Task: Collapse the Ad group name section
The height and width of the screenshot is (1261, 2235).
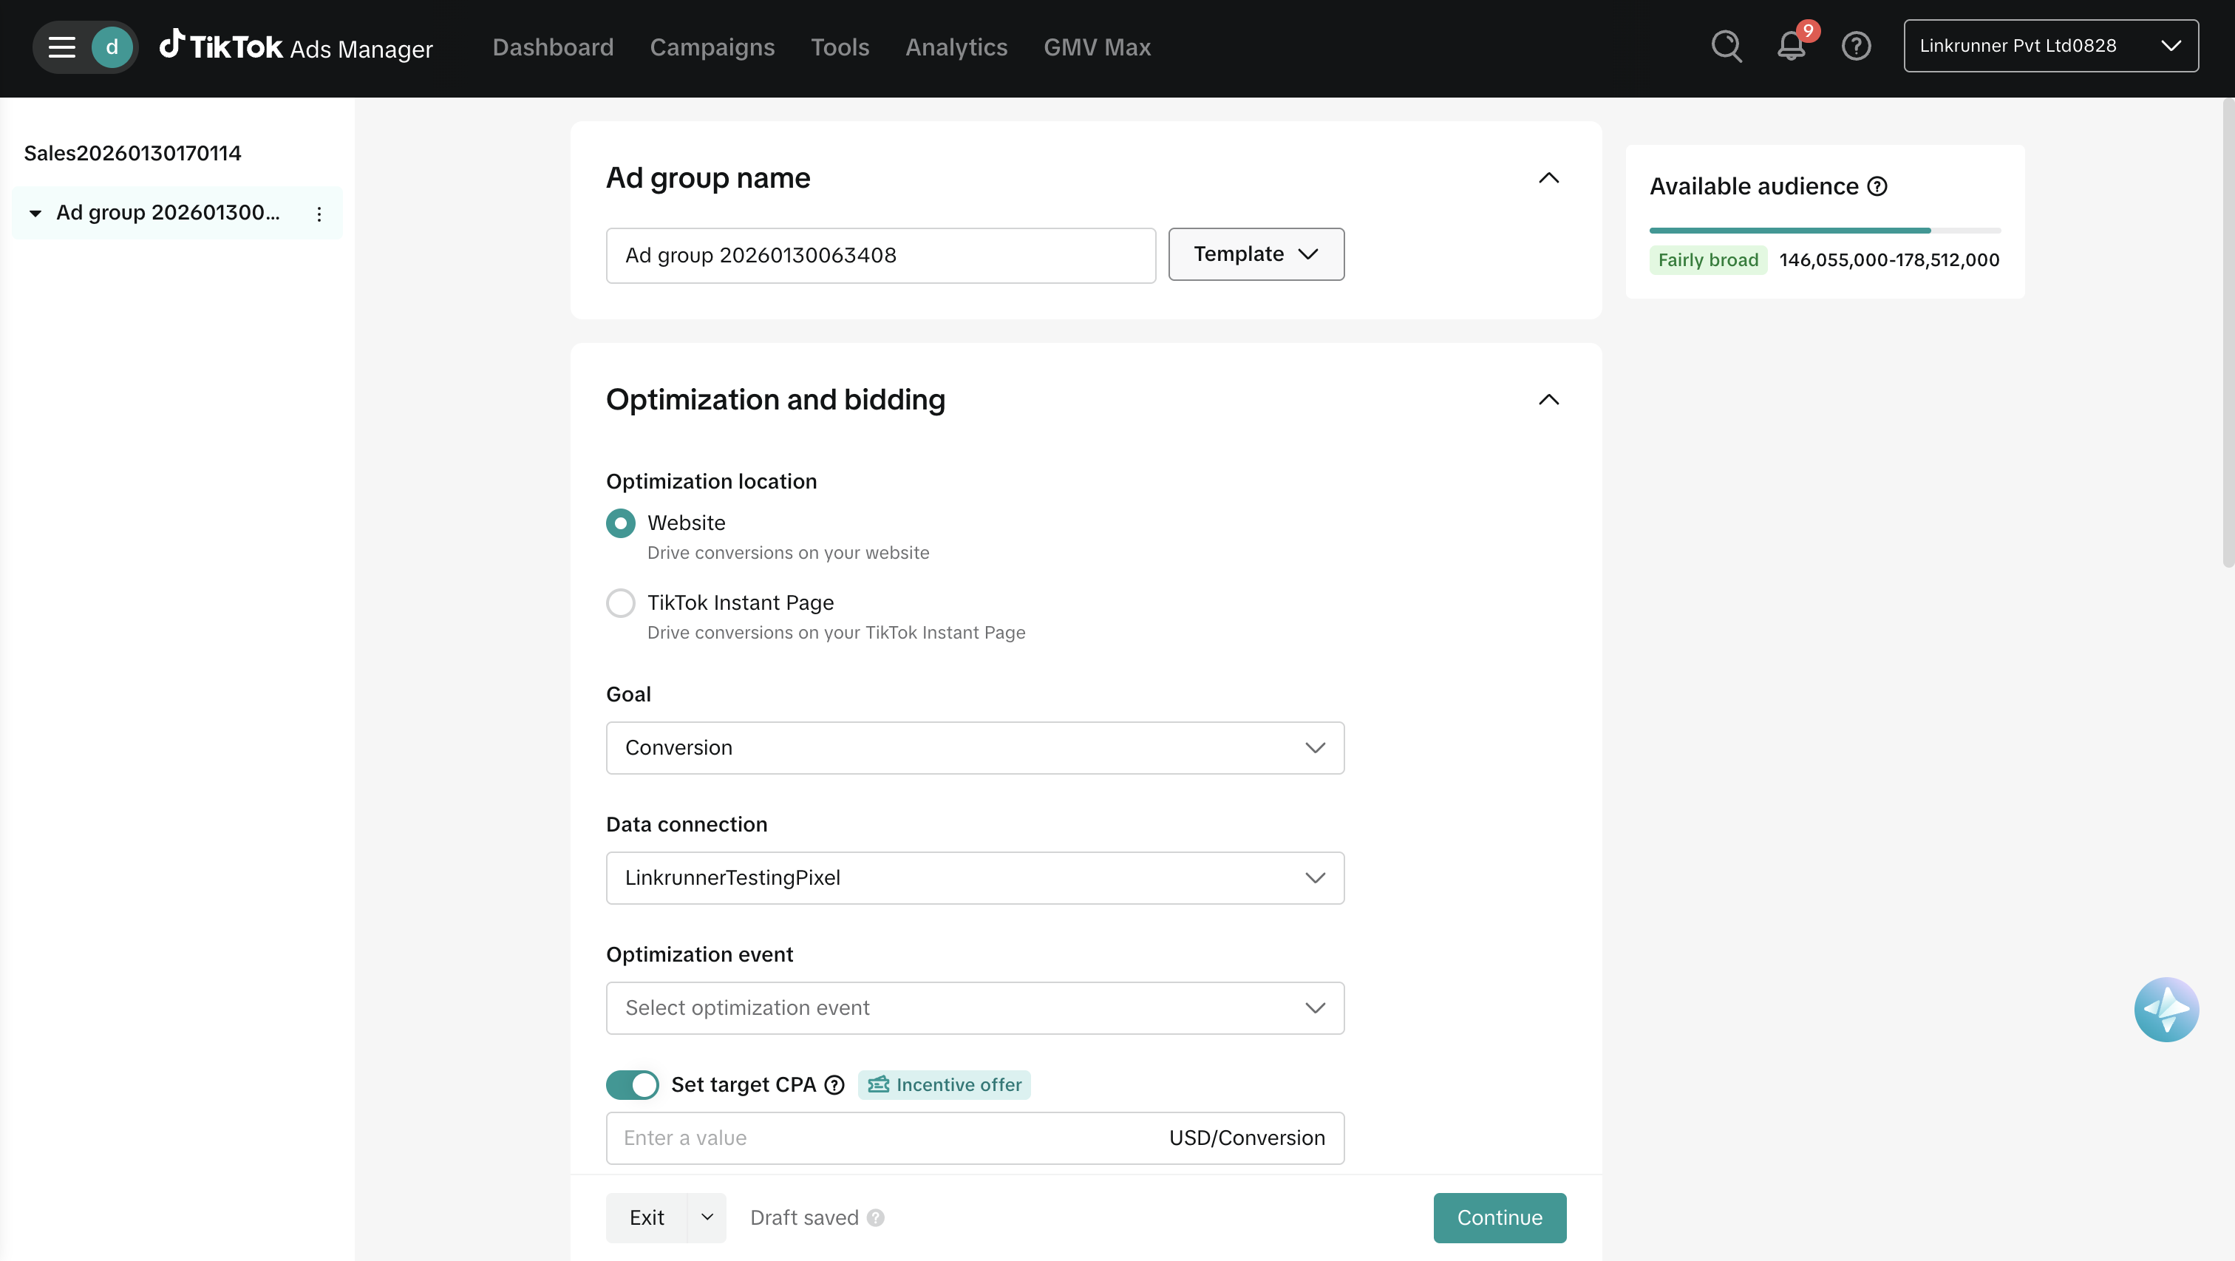Action: point(1548,178)
